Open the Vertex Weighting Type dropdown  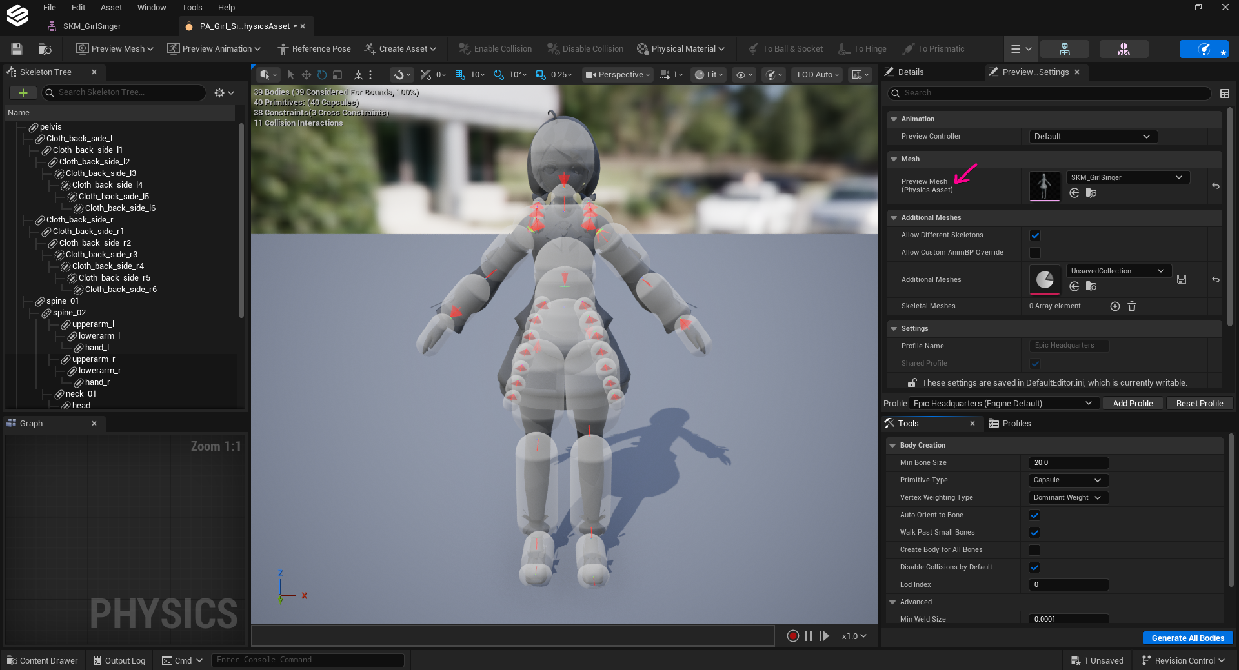1068,498
